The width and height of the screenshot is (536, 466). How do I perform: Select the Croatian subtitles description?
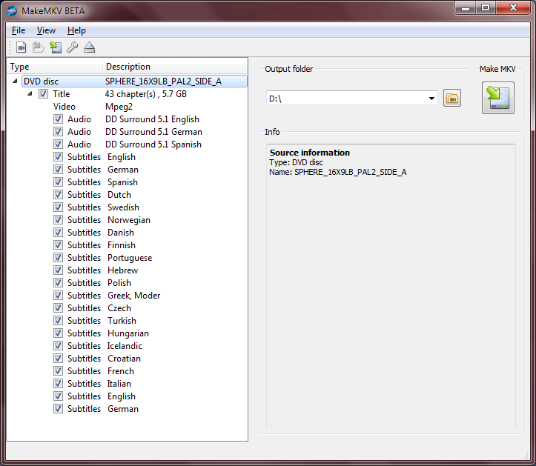[x=124, y=359]
